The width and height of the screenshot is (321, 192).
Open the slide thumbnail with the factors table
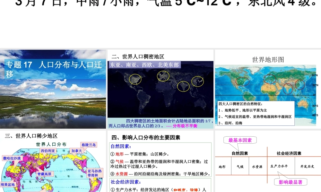268,161
